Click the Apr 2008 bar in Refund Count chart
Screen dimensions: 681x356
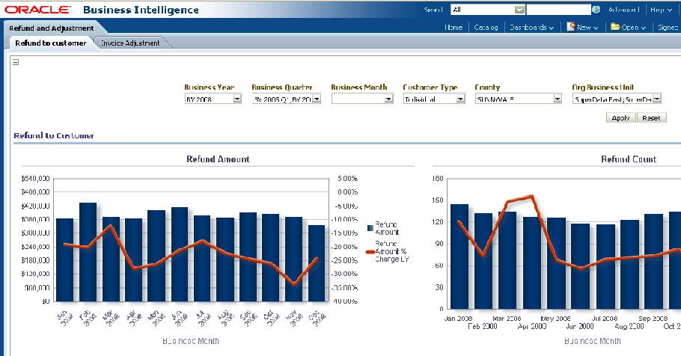point(531,263)
